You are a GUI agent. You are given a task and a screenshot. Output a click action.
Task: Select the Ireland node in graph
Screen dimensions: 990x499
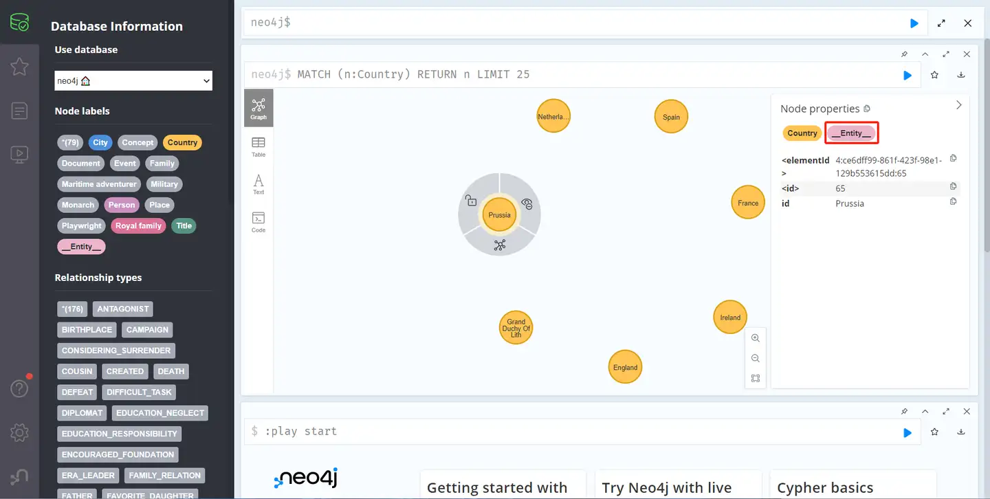click(730, 318)
